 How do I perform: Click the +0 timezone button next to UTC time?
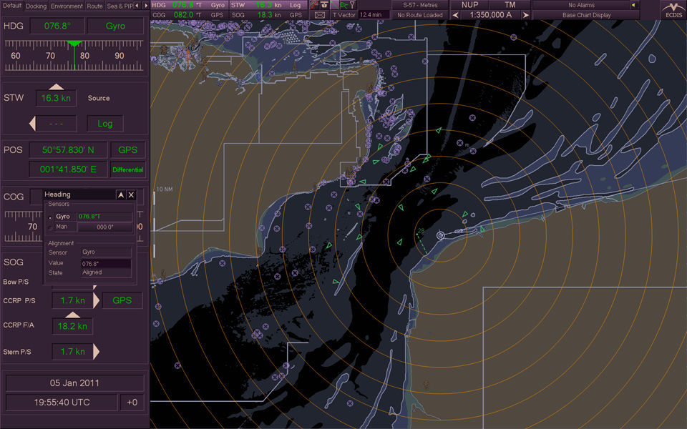(x=132, y=402)
